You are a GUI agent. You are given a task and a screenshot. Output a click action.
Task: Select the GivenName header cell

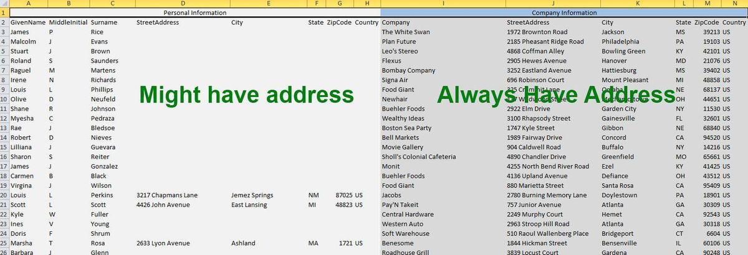(29, 22)
